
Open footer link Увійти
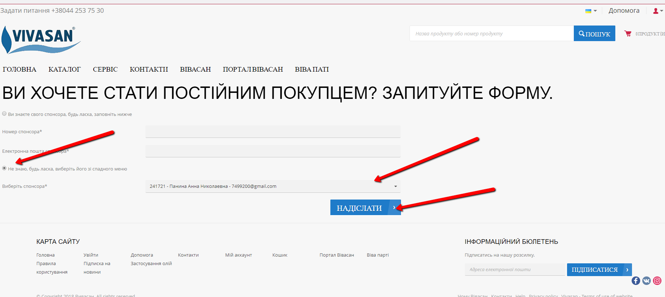click(x=91, y=255)
